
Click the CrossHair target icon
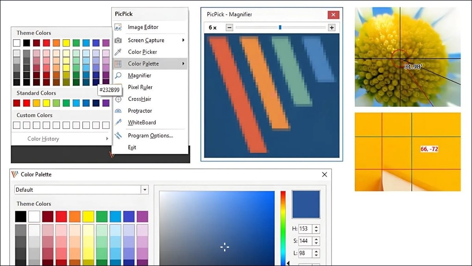tap(118, 99)
